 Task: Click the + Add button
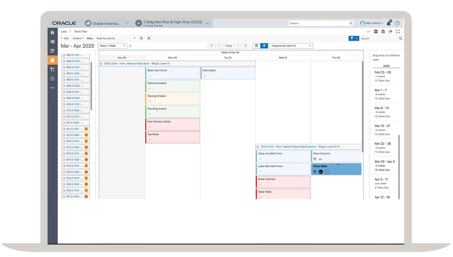click(x=64, y=38)
